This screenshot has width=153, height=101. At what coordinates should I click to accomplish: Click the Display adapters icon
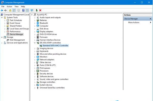click(38, 32)
